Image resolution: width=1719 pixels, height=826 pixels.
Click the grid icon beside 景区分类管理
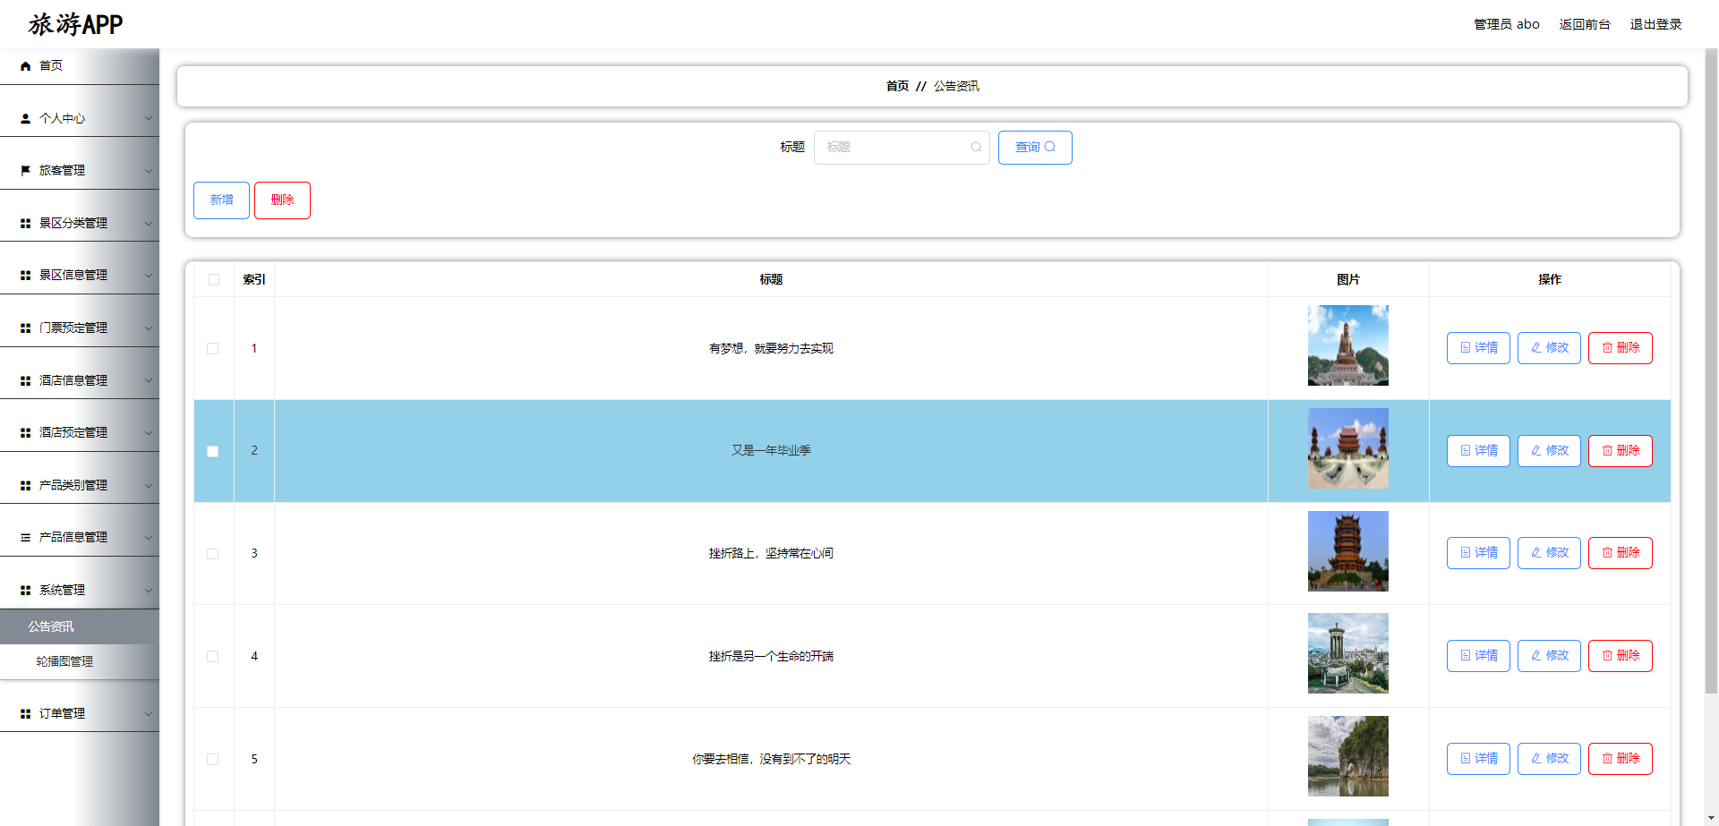pos(24,223)
